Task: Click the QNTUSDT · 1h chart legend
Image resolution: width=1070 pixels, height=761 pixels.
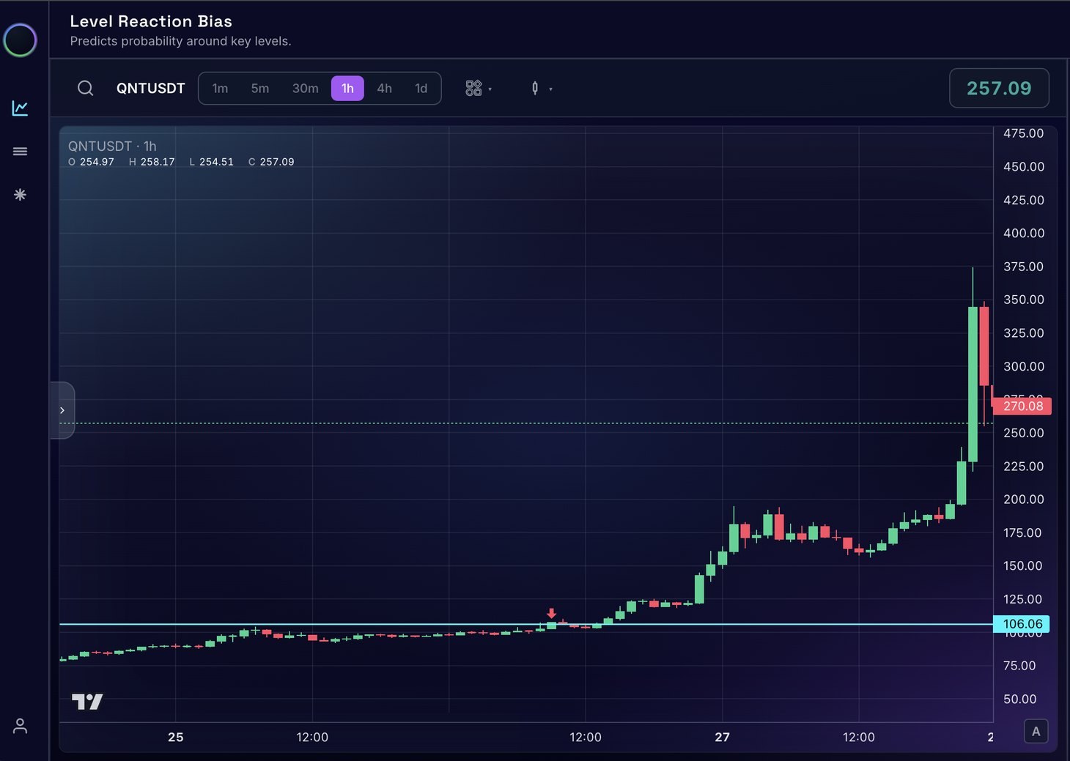Action: (112, 146)
